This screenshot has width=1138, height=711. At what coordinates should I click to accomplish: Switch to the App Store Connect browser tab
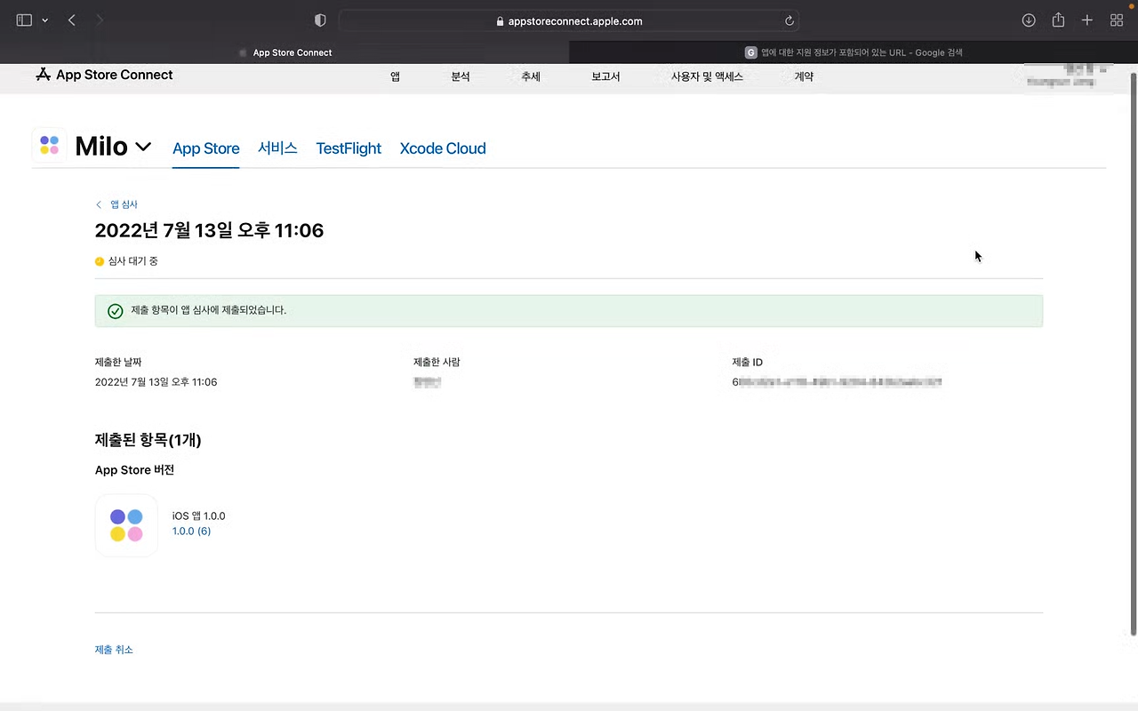tap(284, 52)
